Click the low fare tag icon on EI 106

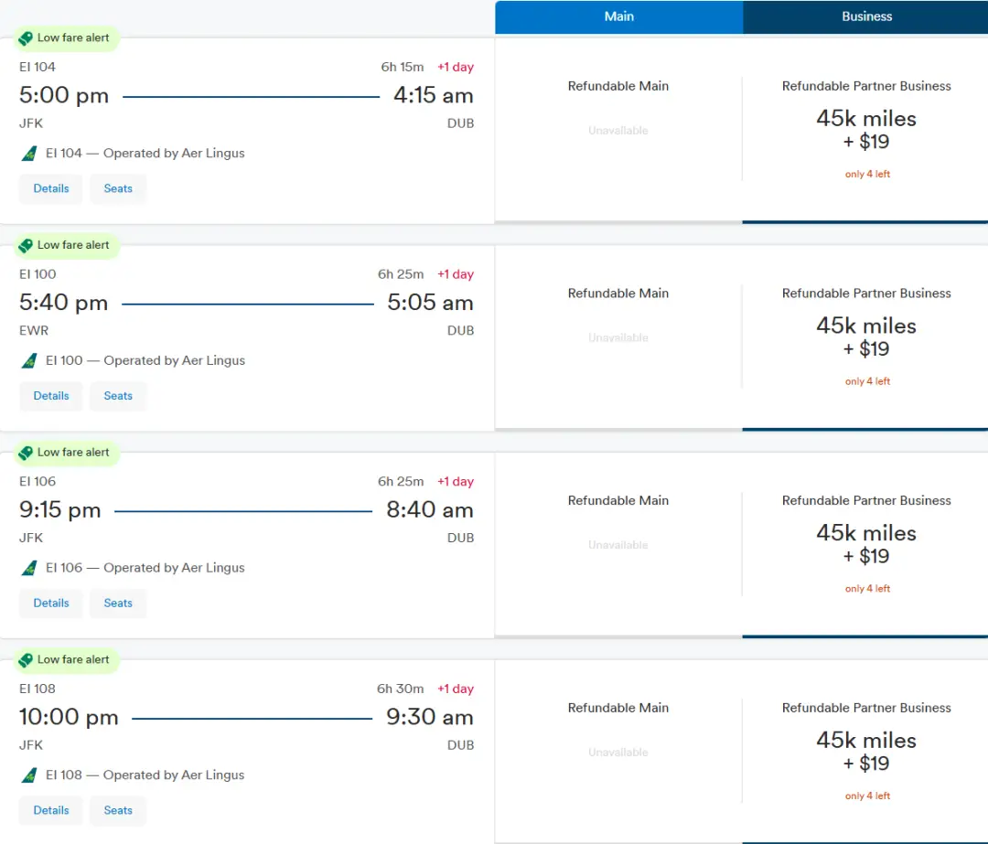point(26,453)
